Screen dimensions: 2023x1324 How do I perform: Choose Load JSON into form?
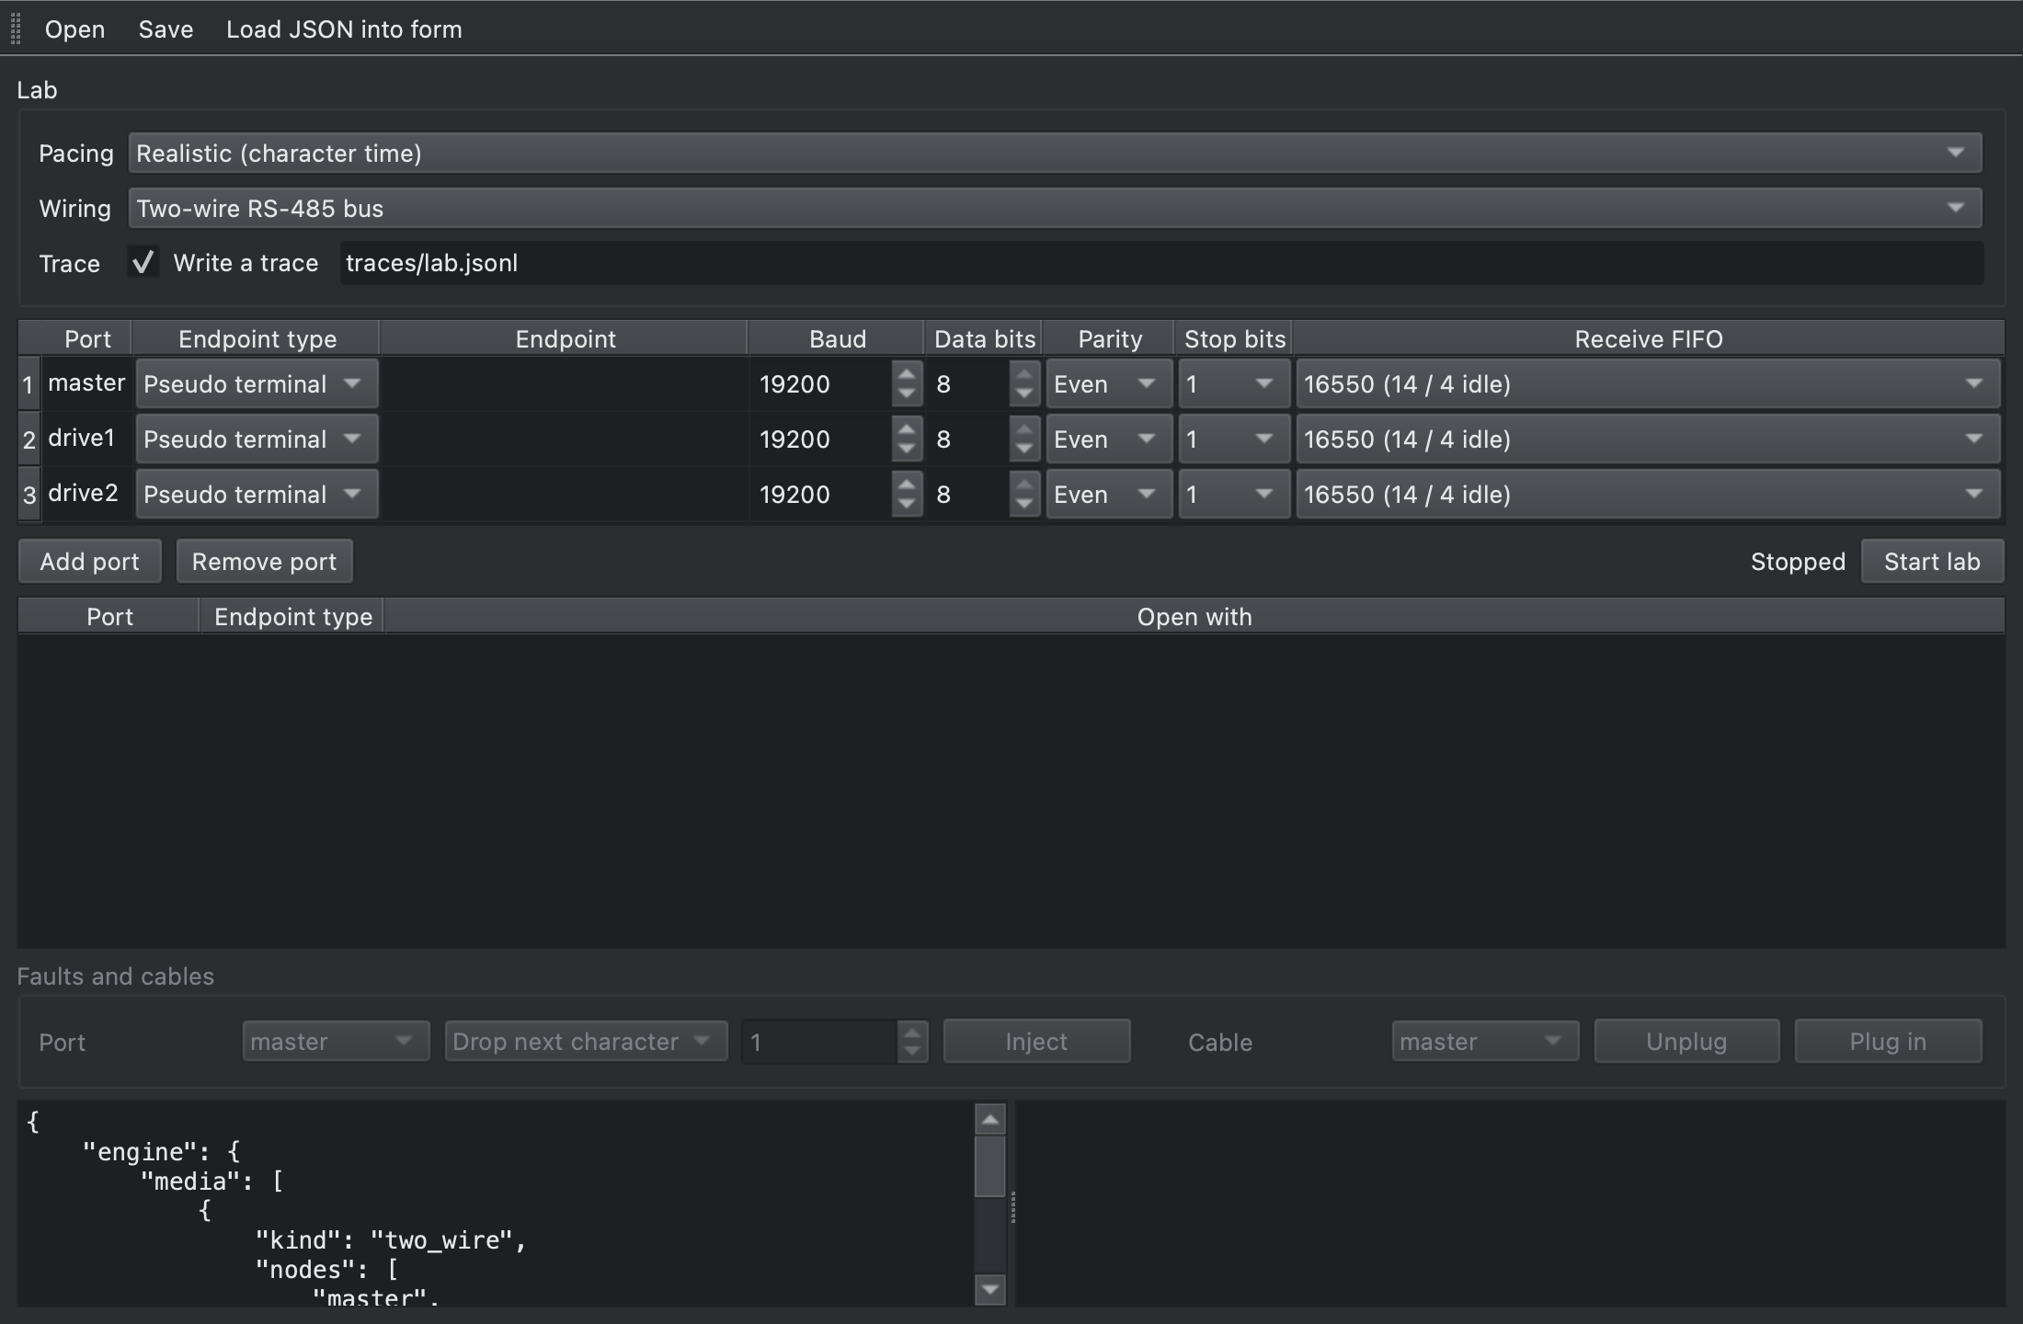pyautogui.click(x=344, y=29)
